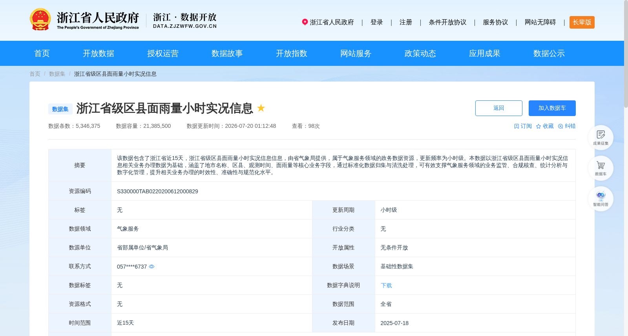Open 数据车 cart floating icon
Viewport: 628px width, 336px height.
click(601, 168)
